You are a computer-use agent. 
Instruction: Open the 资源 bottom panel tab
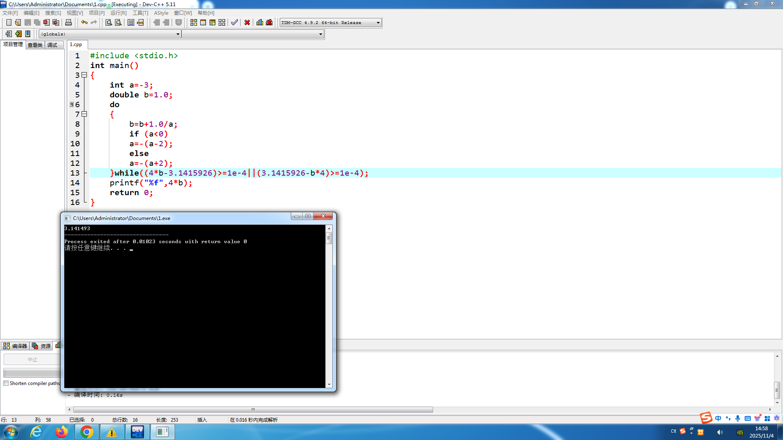pos(42,346)
